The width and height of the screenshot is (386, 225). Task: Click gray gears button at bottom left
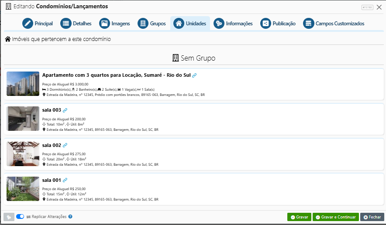(9, 217)
